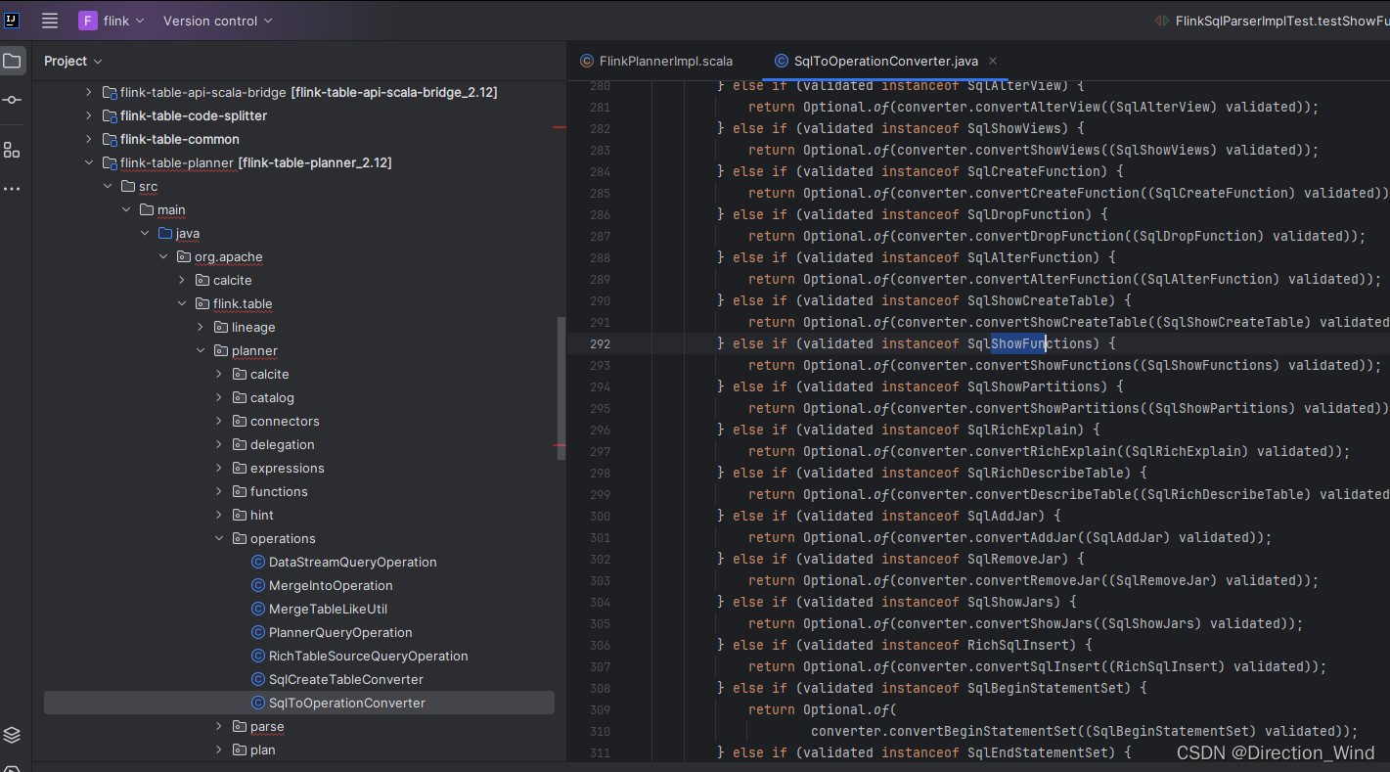Open the Commit tool window icon
The image size is (1390, 772).
tap(12, 100)
